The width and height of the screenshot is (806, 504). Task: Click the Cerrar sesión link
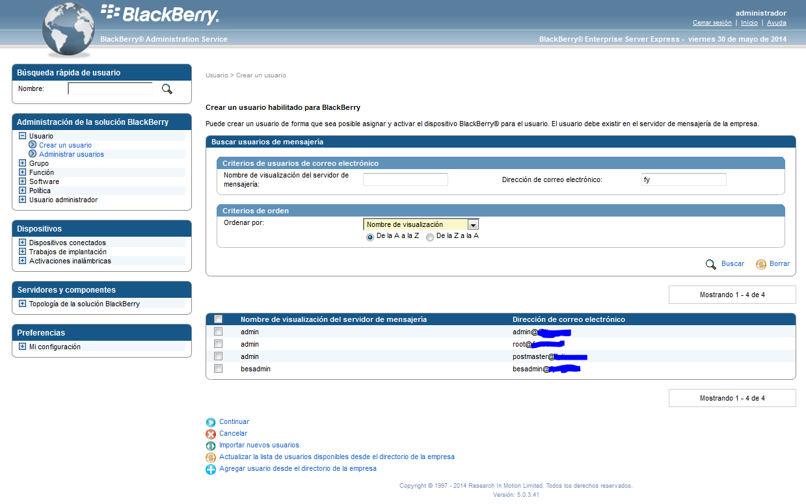point(712,23)
